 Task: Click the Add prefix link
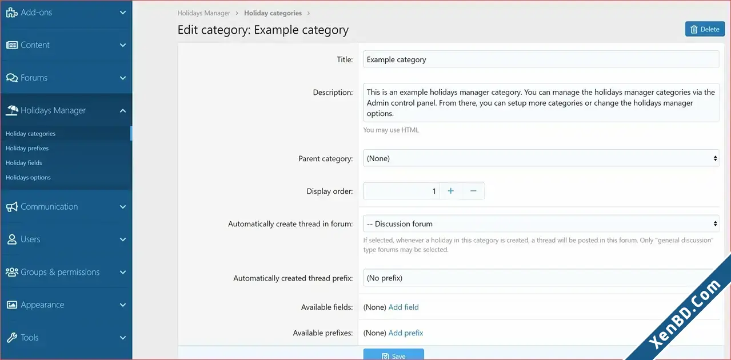click(x=406, y=333)
